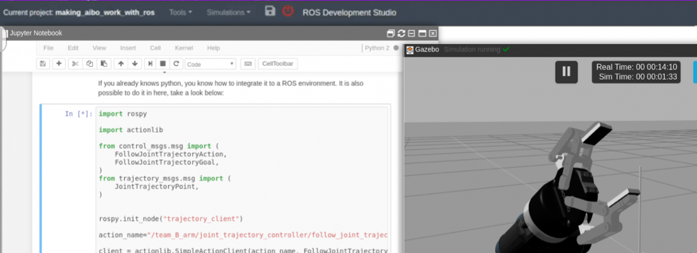Click the Jupyter window restore overlapping-squares icon

(391, 33)
